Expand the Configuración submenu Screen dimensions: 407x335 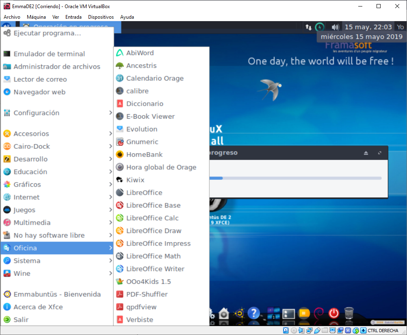(37, 113)
